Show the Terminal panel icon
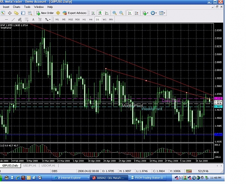The image size is (246, 184). coord(23,13)
